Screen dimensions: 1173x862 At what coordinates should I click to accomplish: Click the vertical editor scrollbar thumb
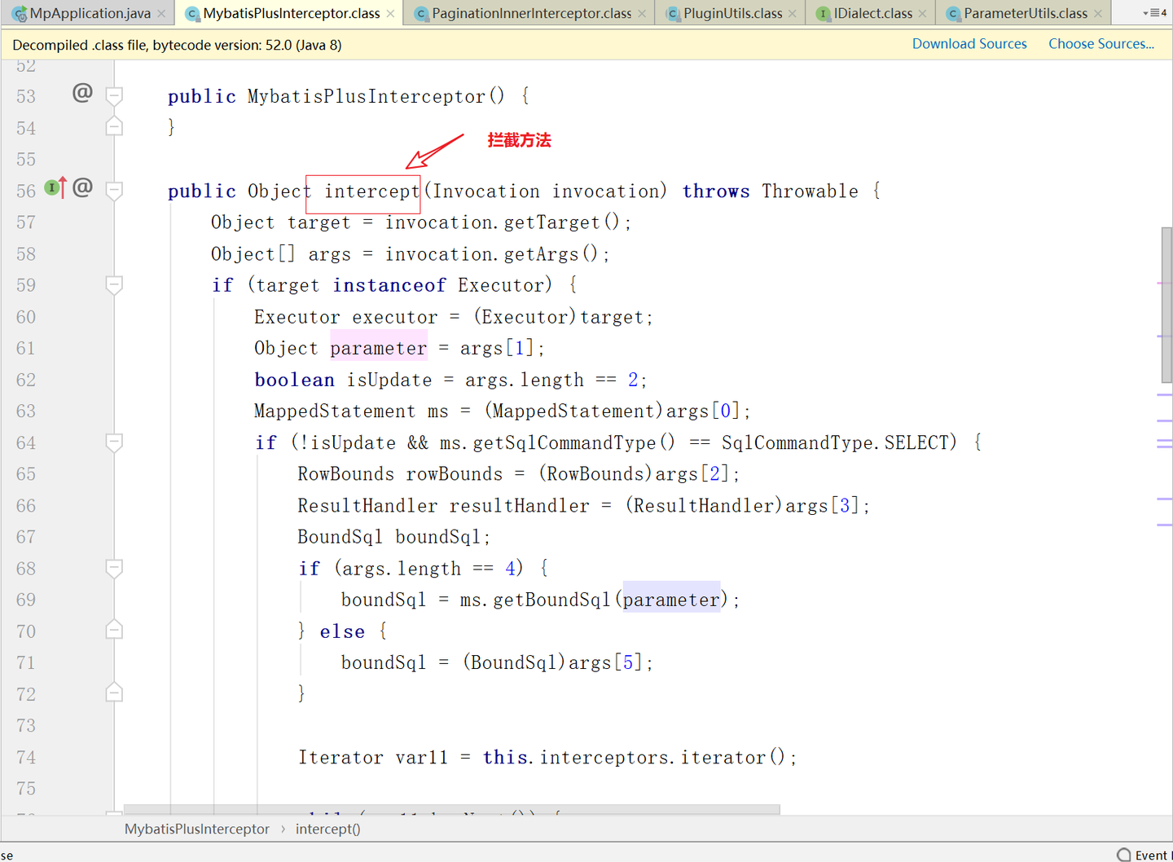[1166, 306]
